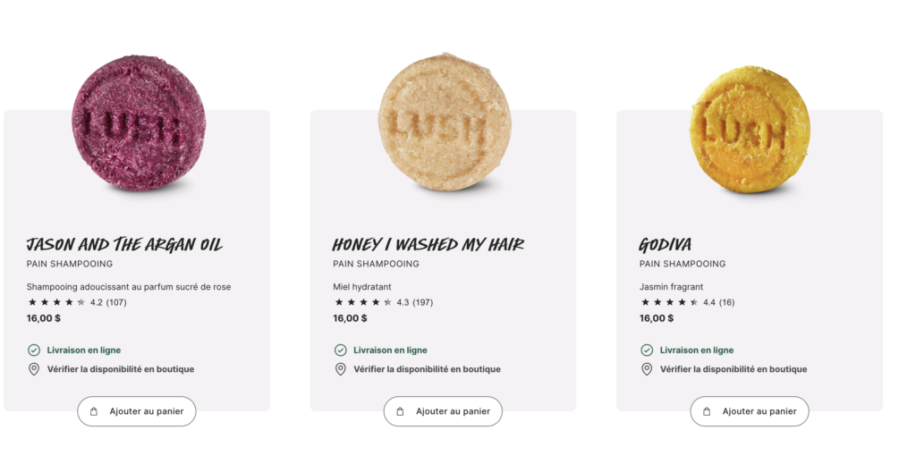Select Vérifier la disponibilité en boutique for Godiva
Viewport: 916px width, 456px height.
[733, 369]
